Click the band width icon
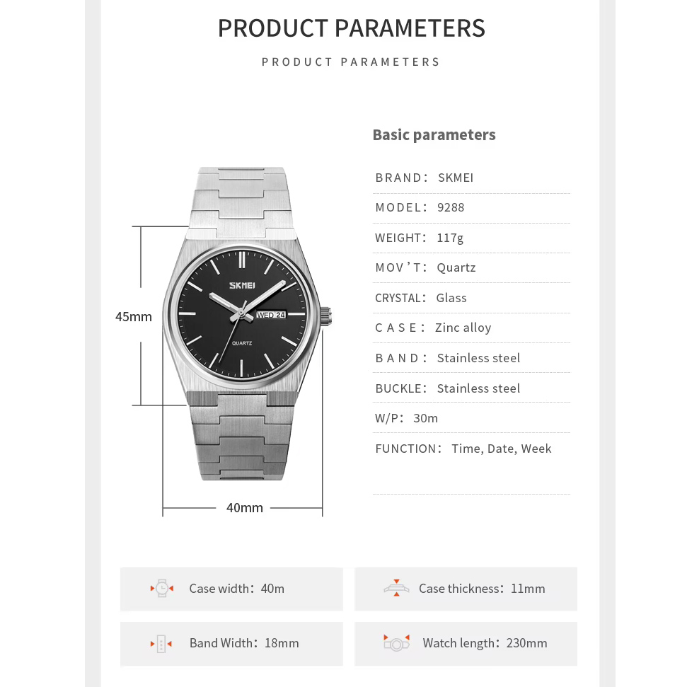This screenshot has height=687, width=687. tap(161, 644)
